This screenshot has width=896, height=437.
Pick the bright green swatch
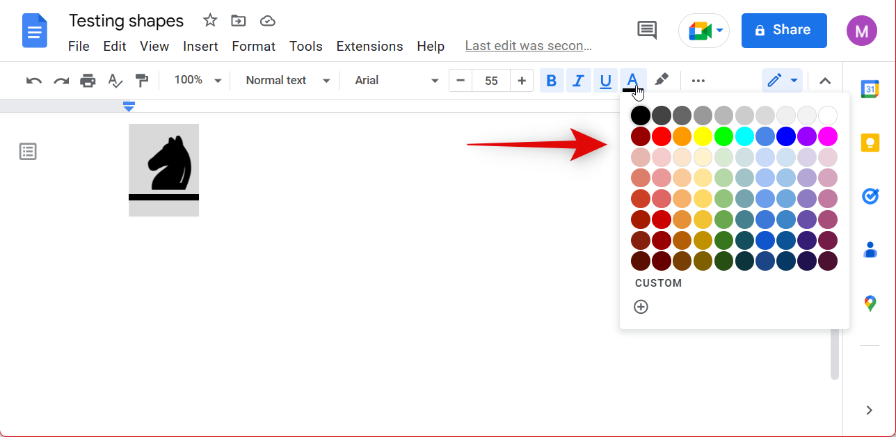724,136
